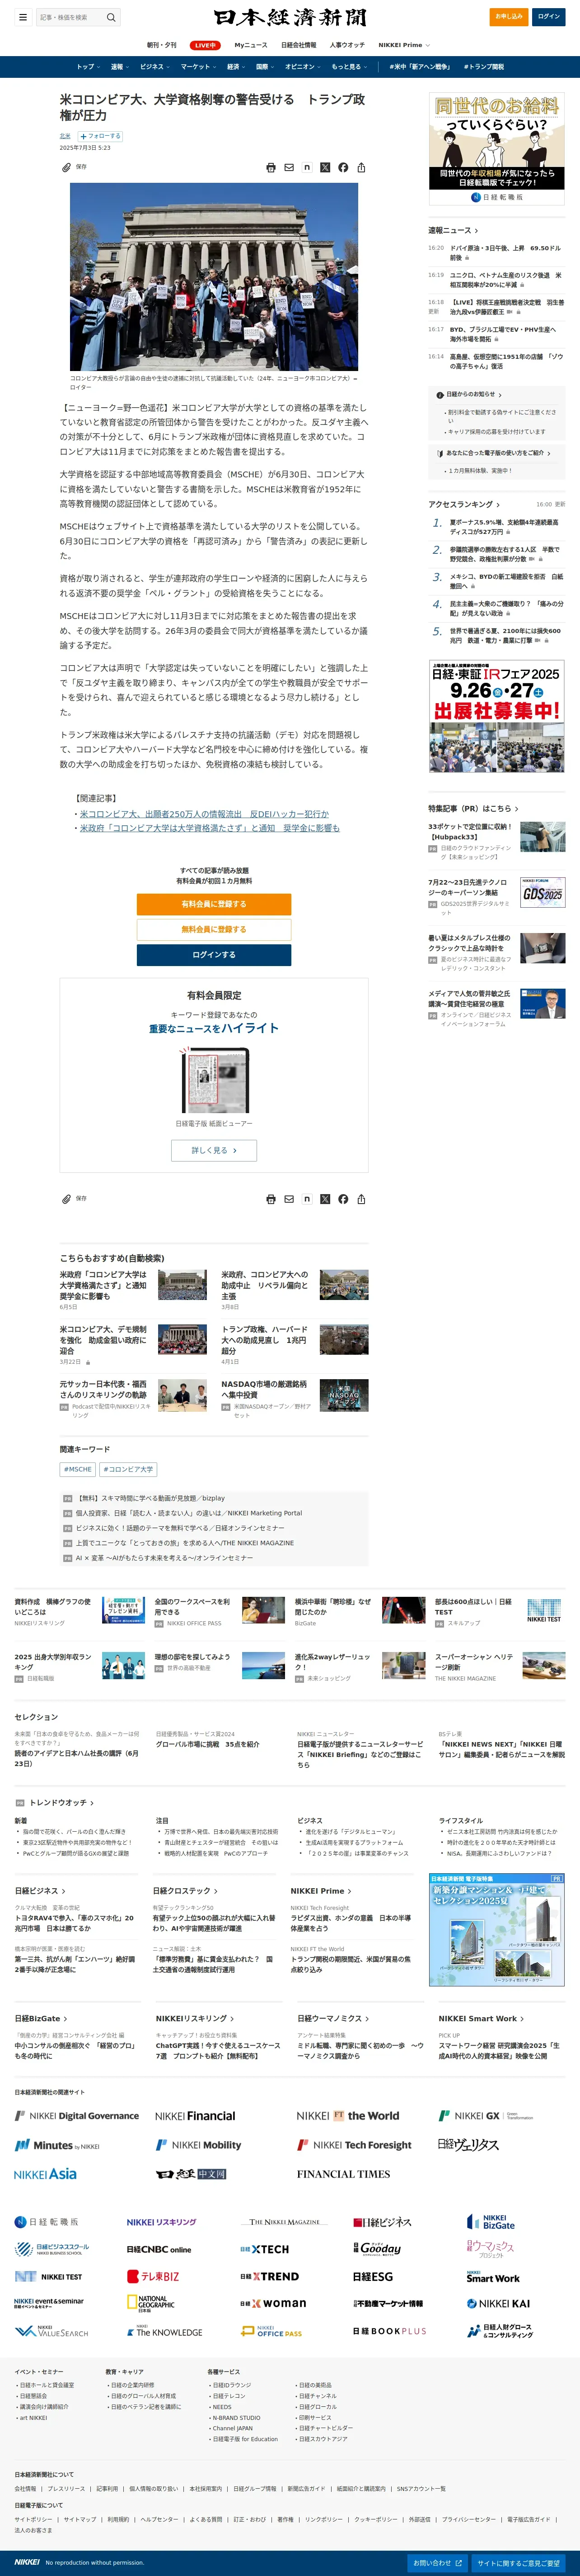Click the email share icon under the headline

point(289,168)
